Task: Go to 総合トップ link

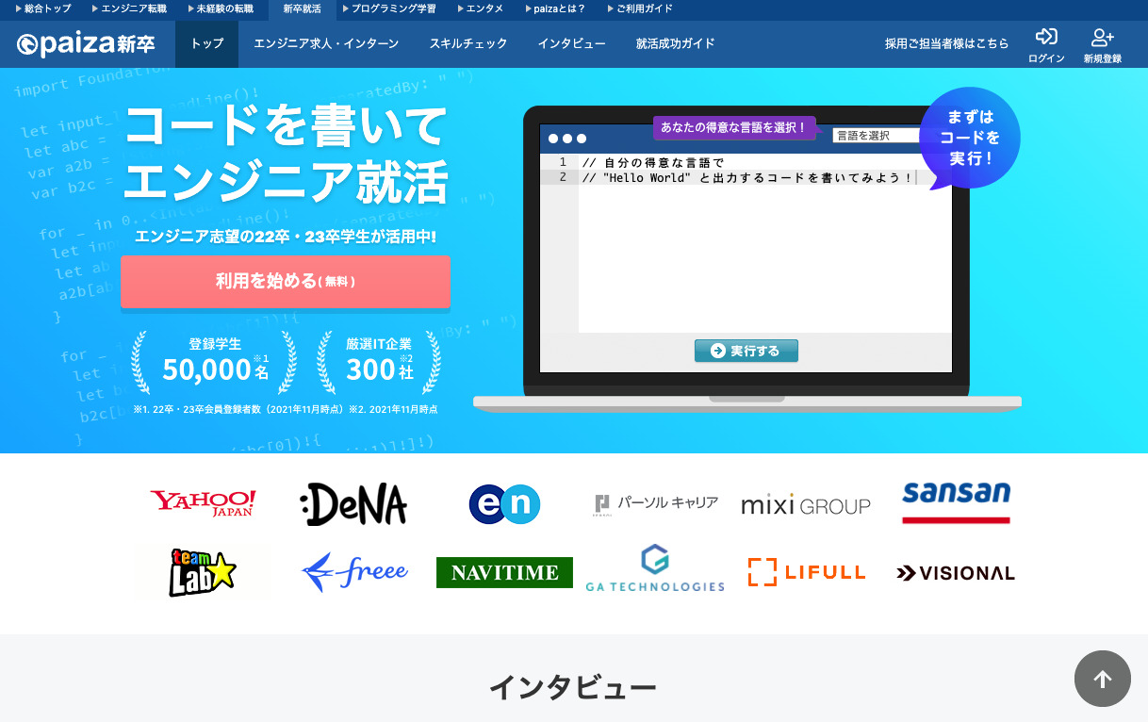Action: point(43,8)
